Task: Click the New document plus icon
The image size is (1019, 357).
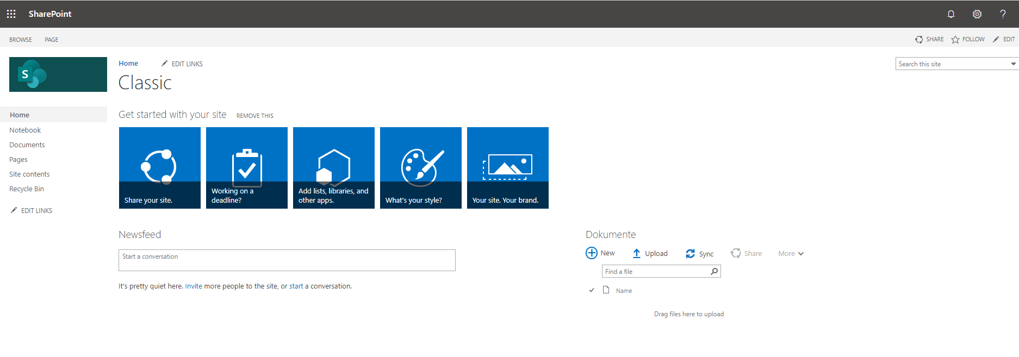Action: (x=592, y=253)
